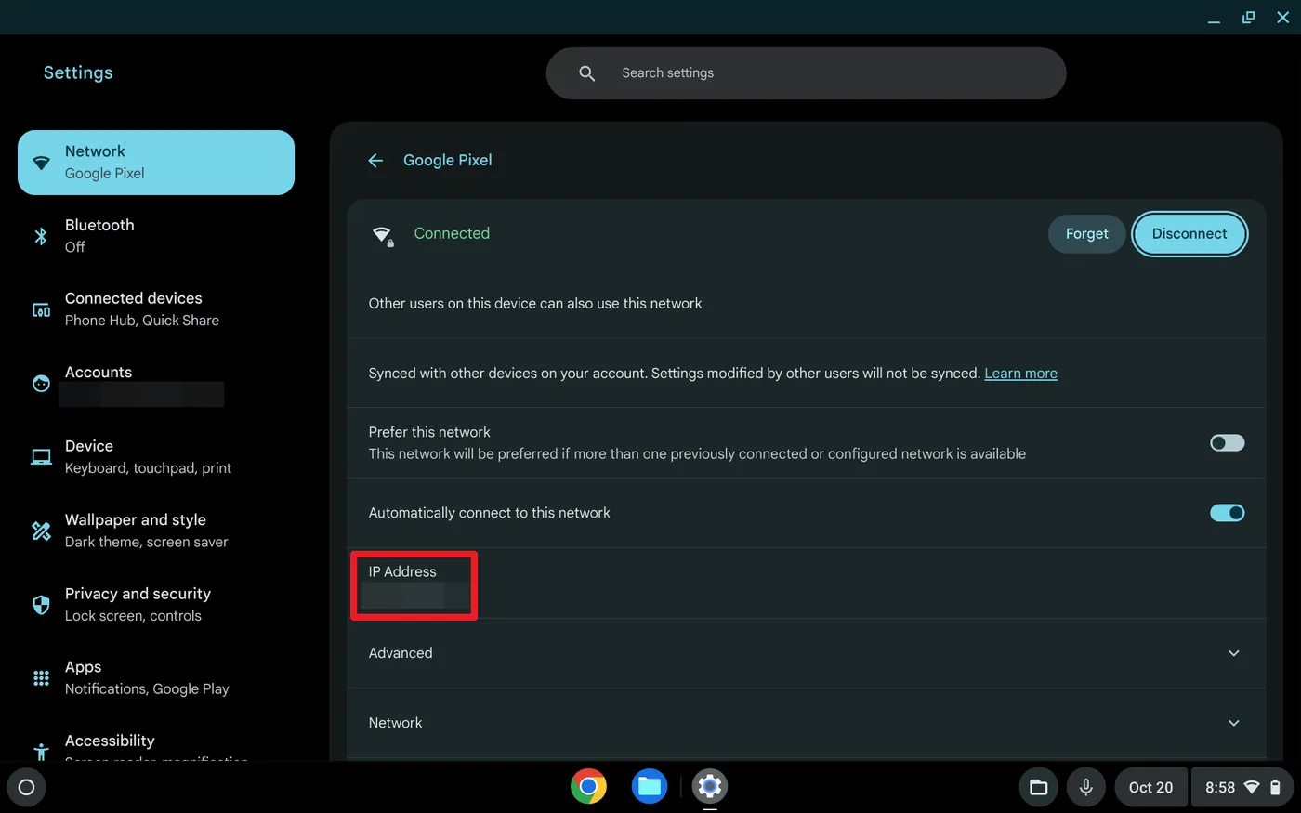
Task: Select Wallpaper and style category
Action: coord(156,531)
